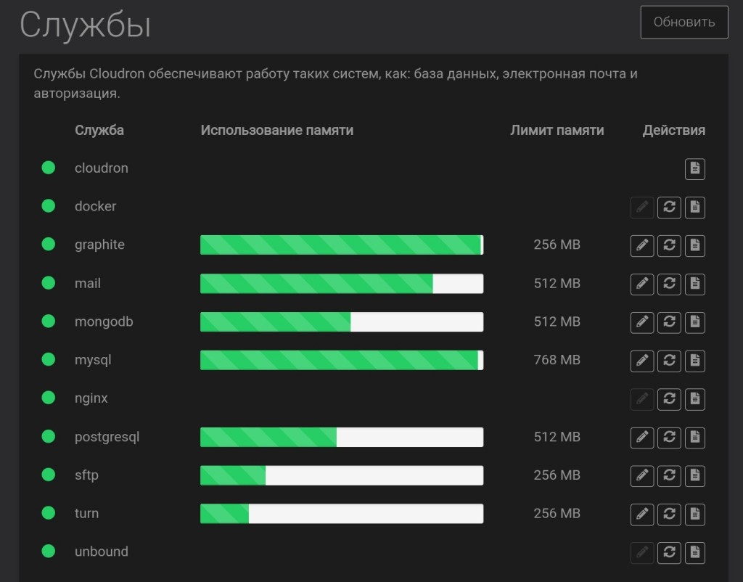This screenshot has height=582, width=743.
Task: Click the 512 MB limit for mail
Action: point(557,283)
